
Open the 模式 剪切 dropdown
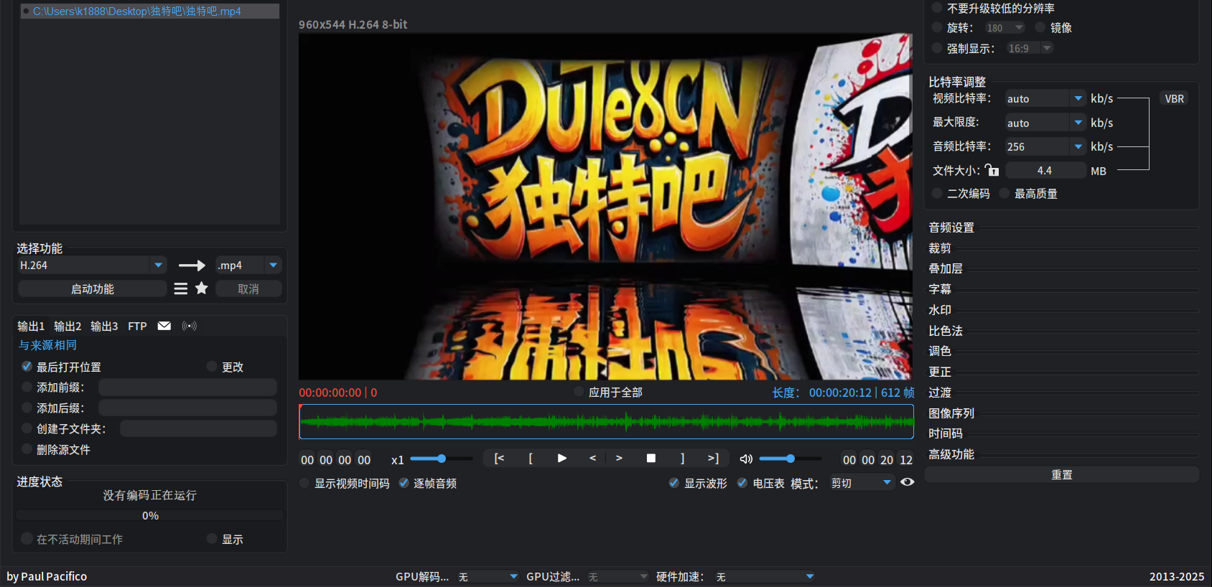(862, 483)
